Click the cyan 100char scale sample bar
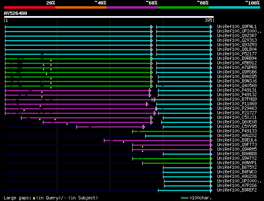 point(185,198)
